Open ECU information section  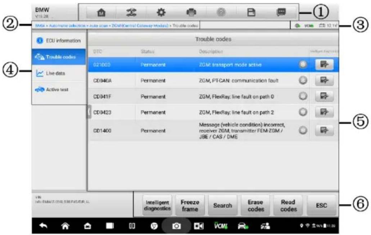pyautogui.click(x=59, y=41)
